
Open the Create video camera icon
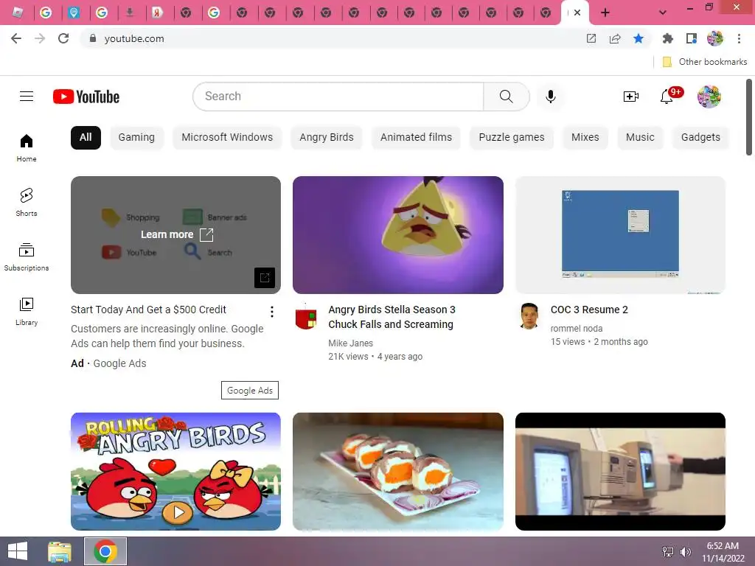point(631,97)
